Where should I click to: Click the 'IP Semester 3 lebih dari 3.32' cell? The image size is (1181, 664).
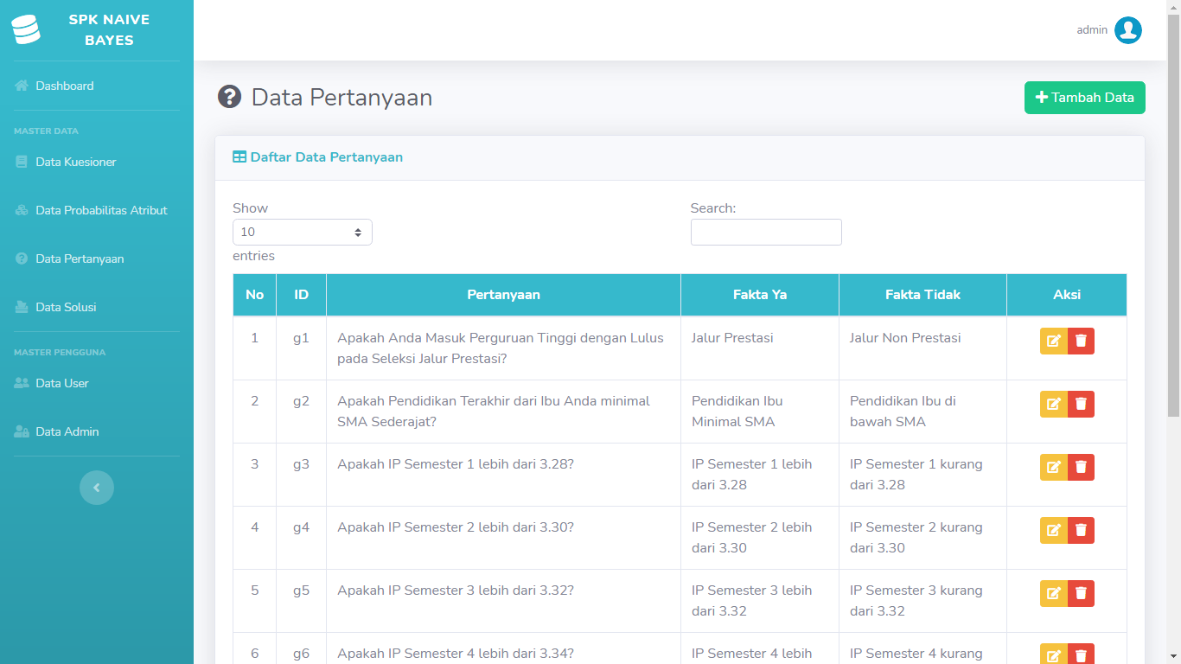pos(760,601)
